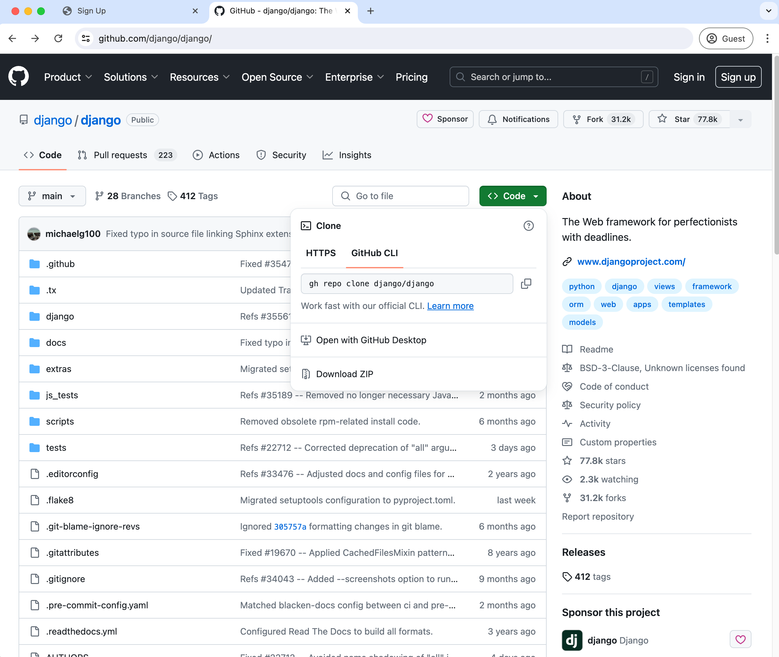Open the Insights tab
Viewport: 779px width, 657px height.
[347, 155]
